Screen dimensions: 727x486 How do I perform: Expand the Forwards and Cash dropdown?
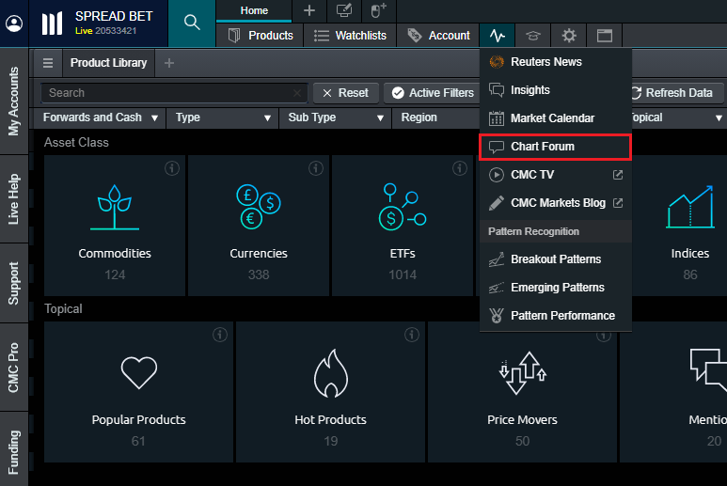pos(101,118)
